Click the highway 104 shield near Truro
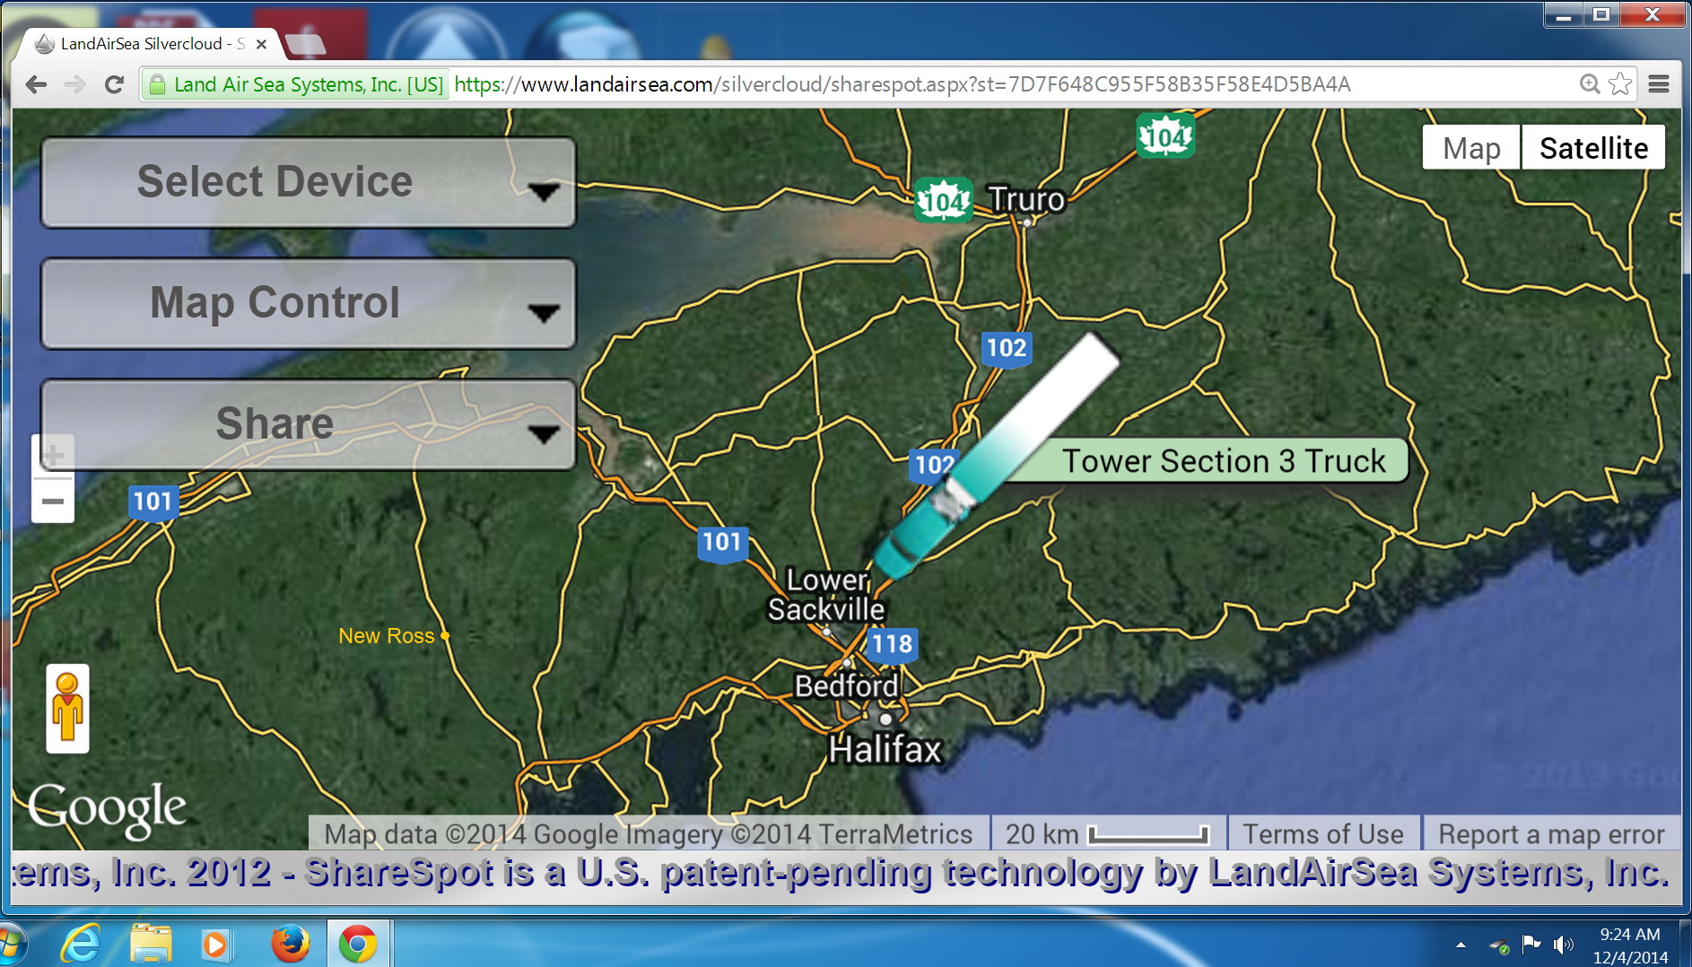Screen dimensions: 1692x967 (x=944, y=201)
